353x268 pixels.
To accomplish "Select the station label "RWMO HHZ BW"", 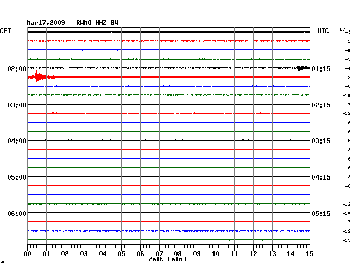I will [x=97, y=23].
